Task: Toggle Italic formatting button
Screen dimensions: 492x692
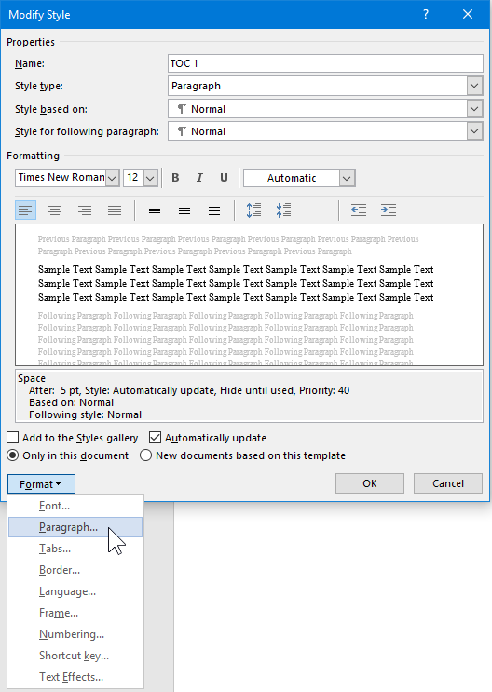Action: tap(199, 178)
